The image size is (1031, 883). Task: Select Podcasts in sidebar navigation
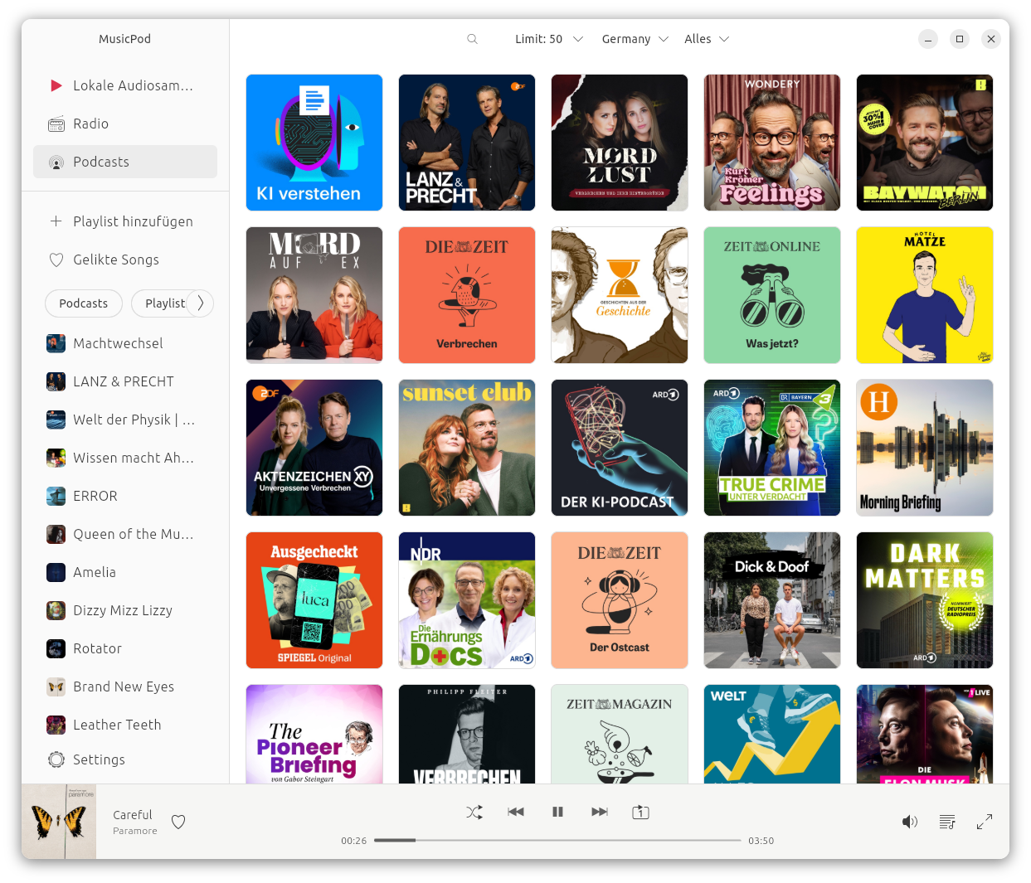click(125, 162)
